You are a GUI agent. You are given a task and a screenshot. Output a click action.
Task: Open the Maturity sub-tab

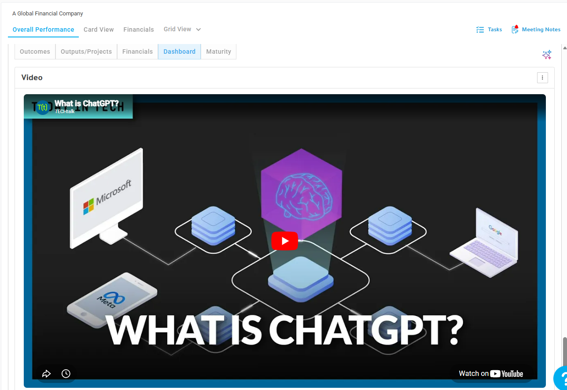218,52
